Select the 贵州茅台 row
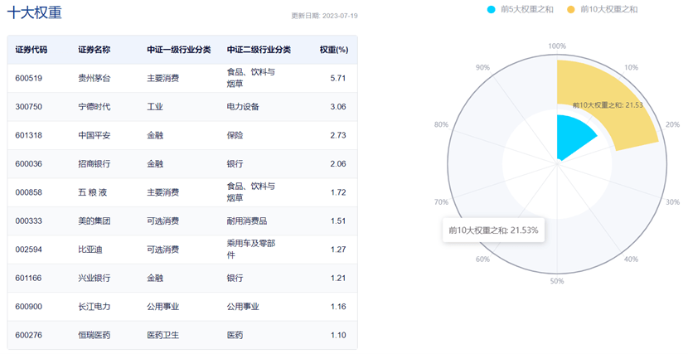The height and width of the screenshot is (354, 688). (182, 78)
